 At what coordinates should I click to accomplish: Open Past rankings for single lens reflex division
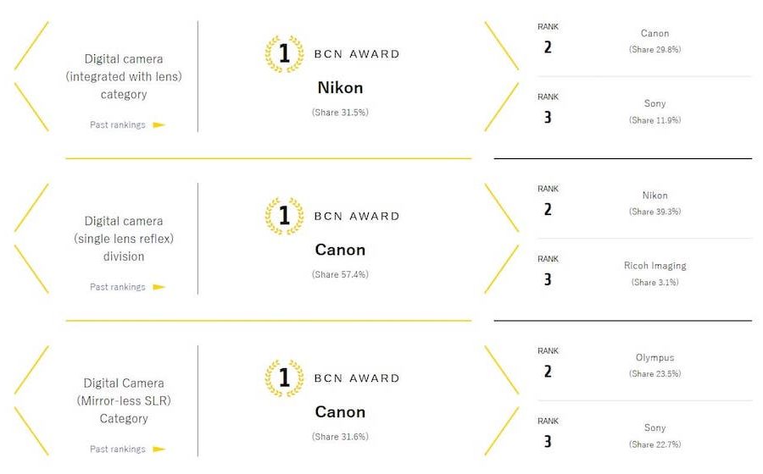pyautogui.click(x=118, y=287)
